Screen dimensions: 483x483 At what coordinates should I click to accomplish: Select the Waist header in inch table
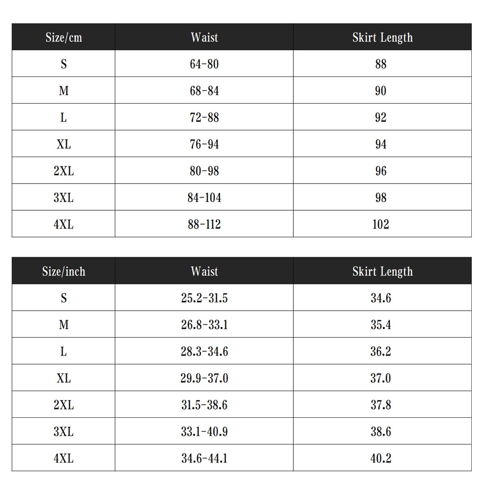(204, 271)
